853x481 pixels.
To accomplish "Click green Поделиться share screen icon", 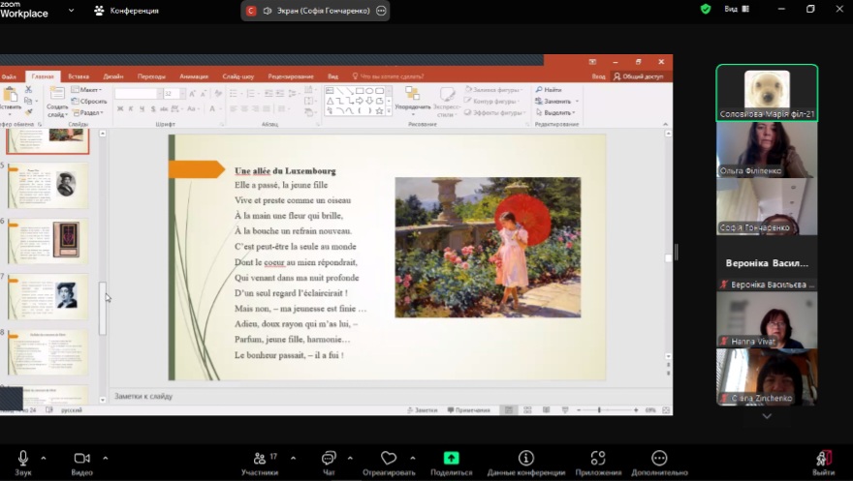I will [451, 458].
